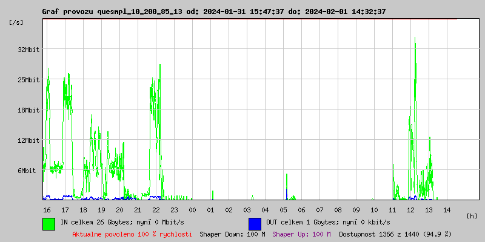The width and height of the screenshot is (485, 242).
Task: Select hour 05 on the time axis
Action: [283, 209]
